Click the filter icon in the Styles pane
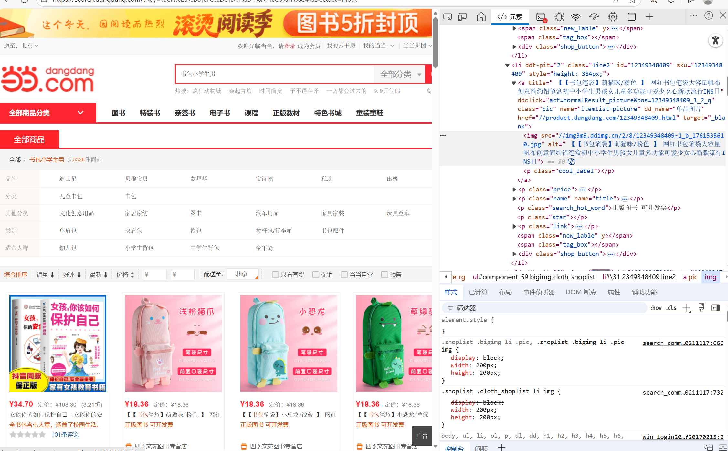728x451 pixels. [450, 308]
